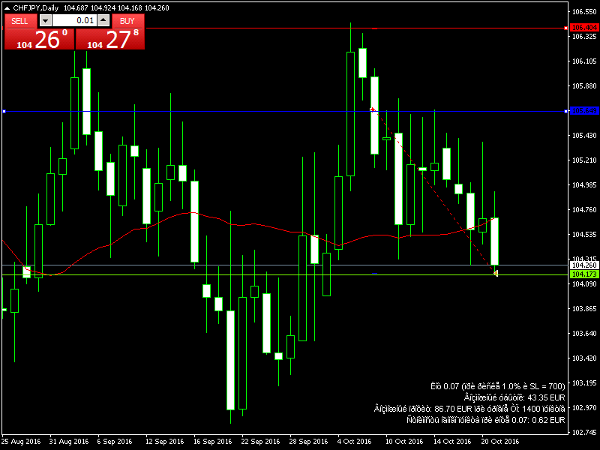Increase lot volume with up arrow
This screenshot has height=450, width=600.
103,21
